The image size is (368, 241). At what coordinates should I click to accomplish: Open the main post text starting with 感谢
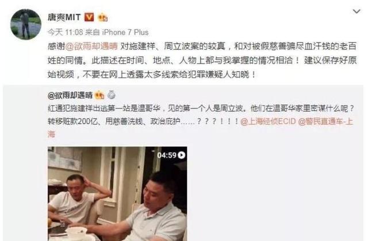[x=202, y=60]
